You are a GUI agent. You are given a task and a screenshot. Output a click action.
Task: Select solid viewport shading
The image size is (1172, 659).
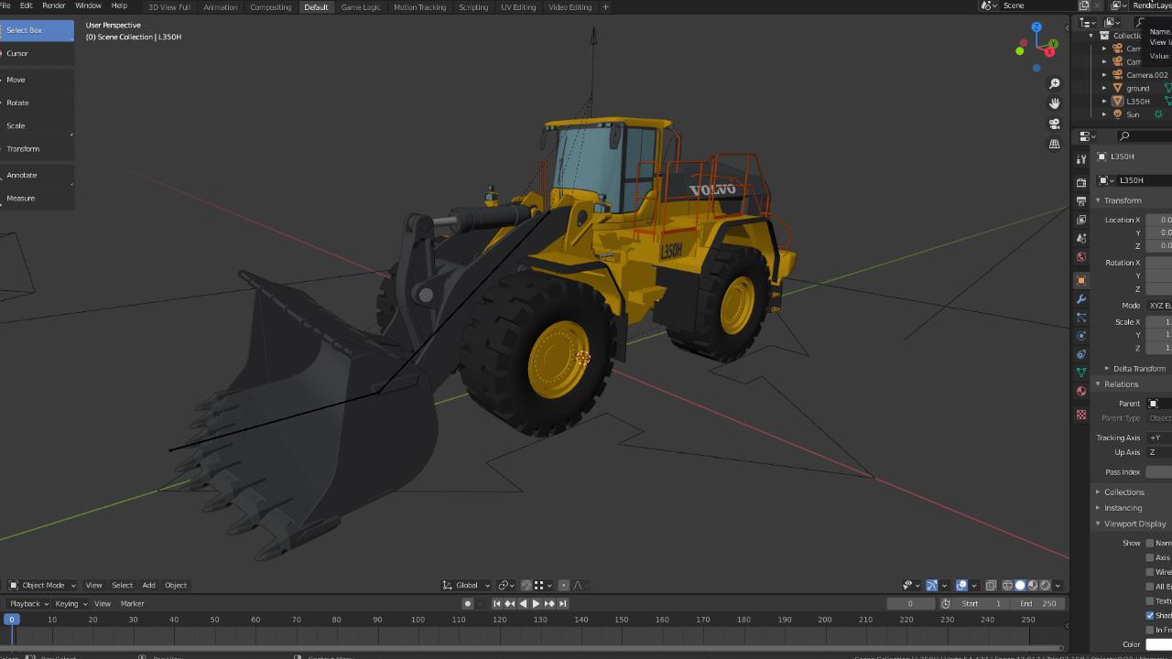pyautogui.click(x=1020, y=585)
